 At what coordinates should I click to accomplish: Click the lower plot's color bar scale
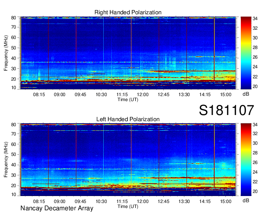(246, 160)
